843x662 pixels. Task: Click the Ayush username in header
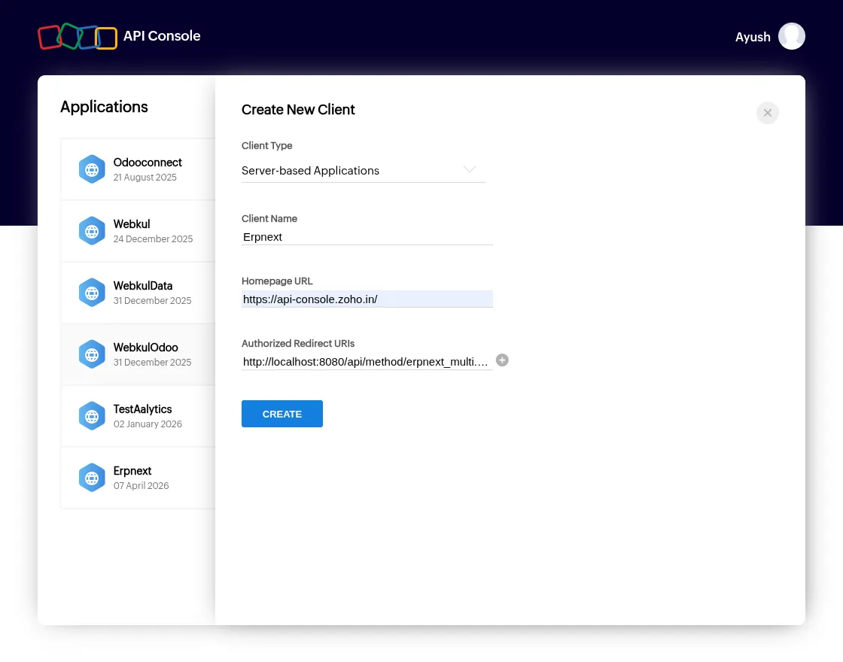pyautogui.click(x=753, y=37)
